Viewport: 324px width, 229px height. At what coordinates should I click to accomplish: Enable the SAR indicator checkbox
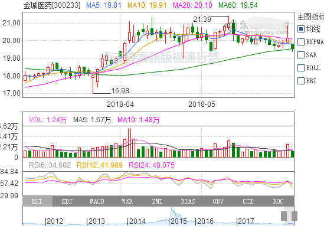point(301,55)
